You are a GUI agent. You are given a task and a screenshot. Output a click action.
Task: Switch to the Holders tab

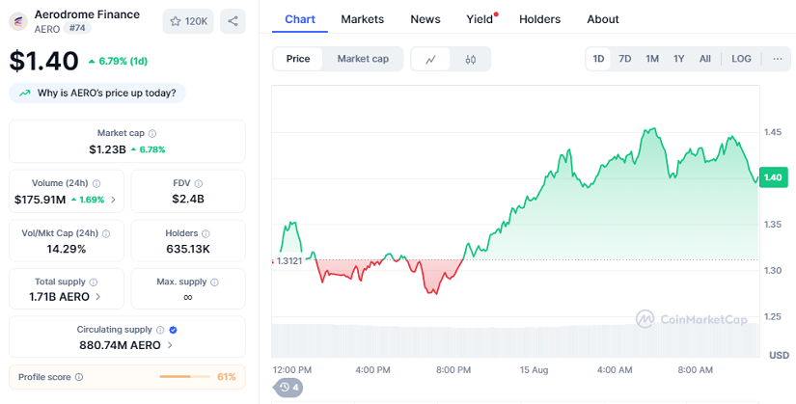(x=539, y=19)
